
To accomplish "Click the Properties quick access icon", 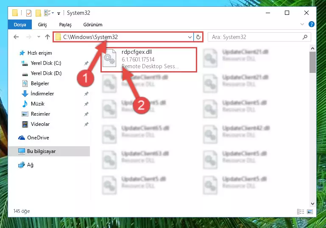I will click(x=29, y=13).
